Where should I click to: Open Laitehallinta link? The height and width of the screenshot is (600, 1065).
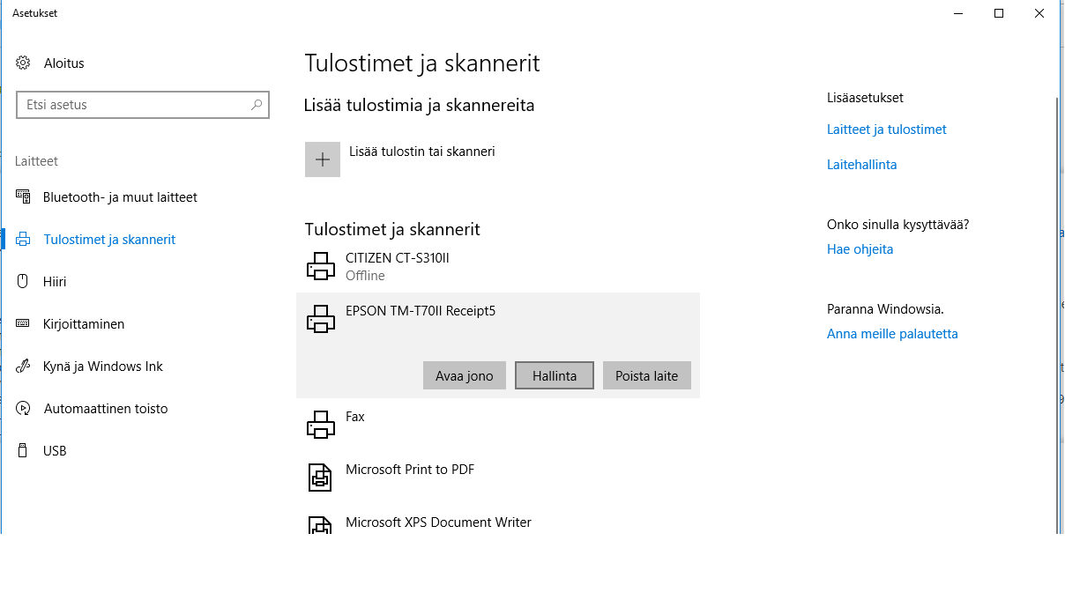coord(862,165)
